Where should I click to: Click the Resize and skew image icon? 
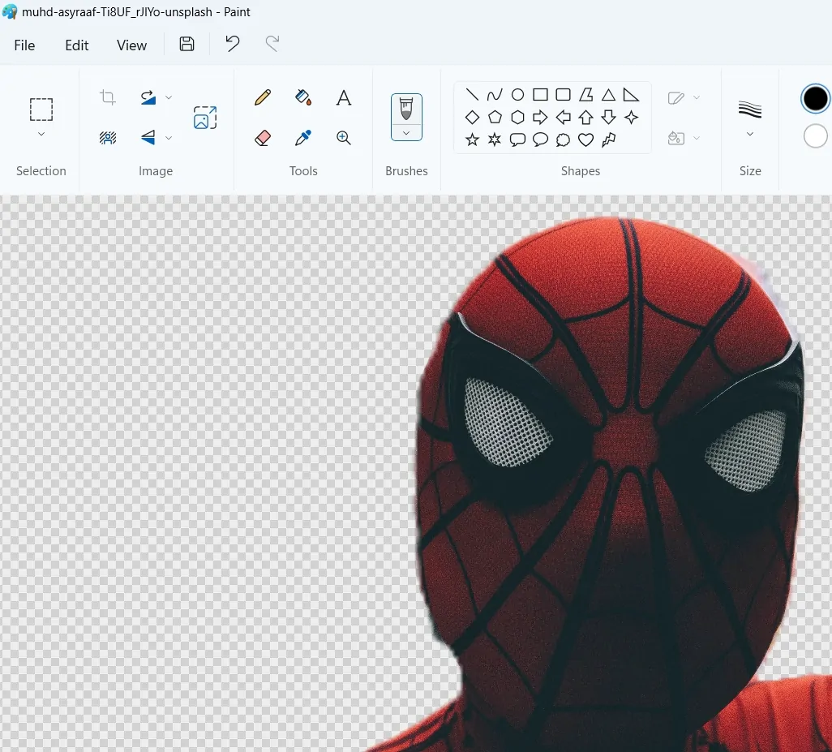coord(205,118)
